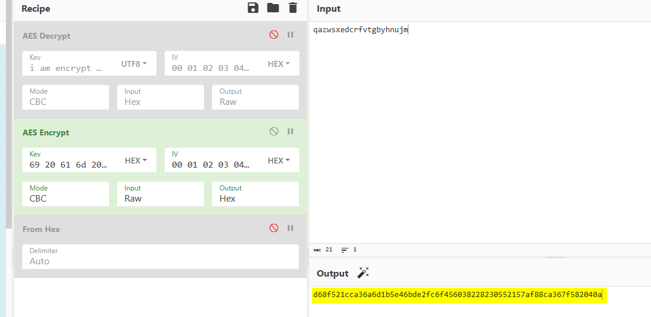
Task: Open AES Encrypt key HEX format dropdown
Action: (x=136, y=161)
